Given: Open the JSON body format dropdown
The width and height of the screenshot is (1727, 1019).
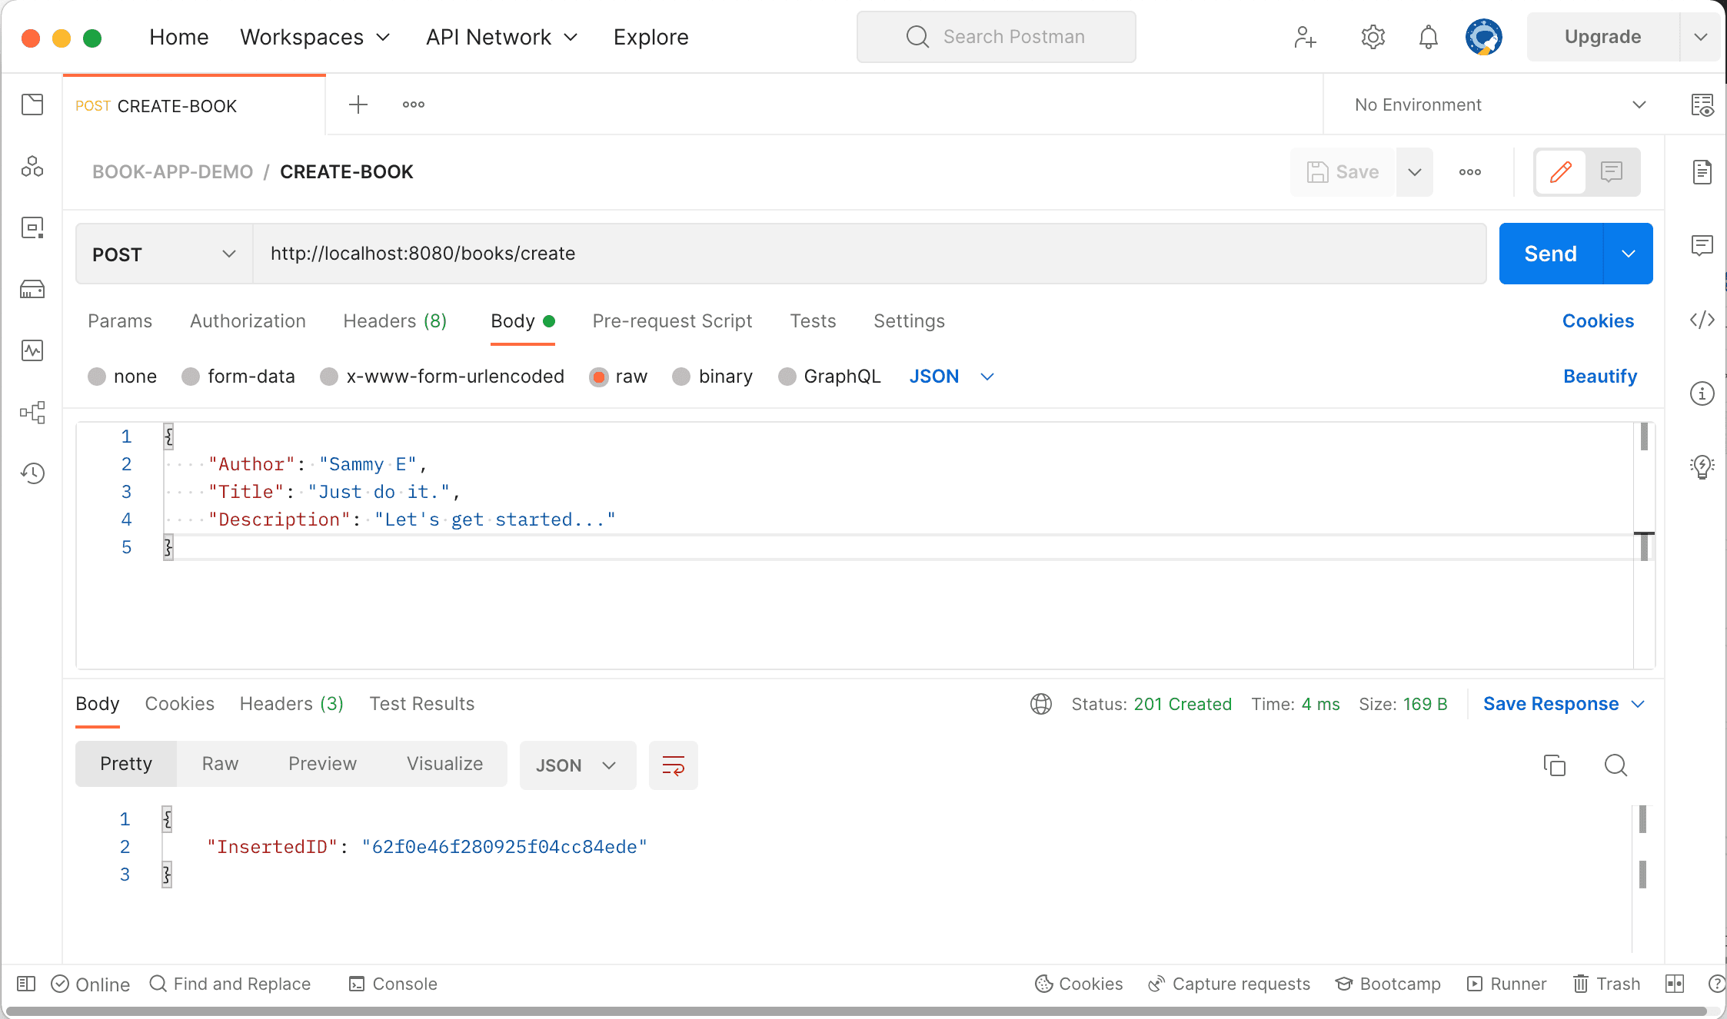Looking at the screenshot, I should point(951,377).
